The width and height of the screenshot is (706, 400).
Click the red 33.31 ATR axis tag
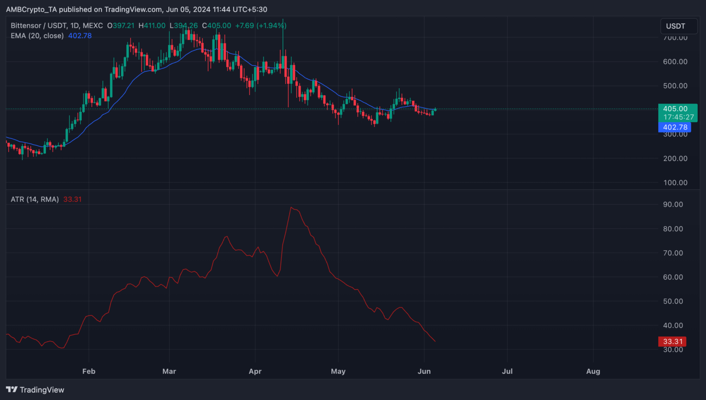coord(672,342)
